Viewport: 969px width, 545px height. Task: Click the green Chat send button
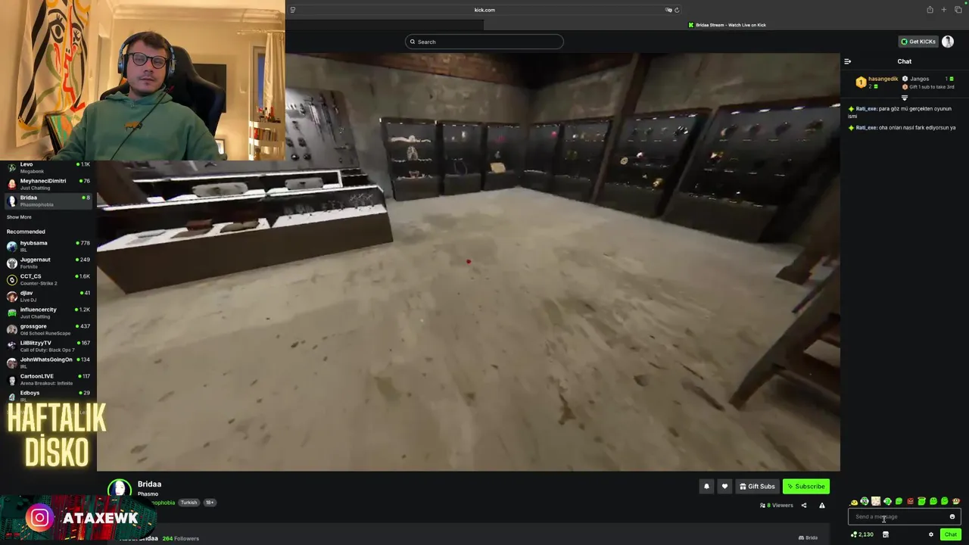coord(951,534)
